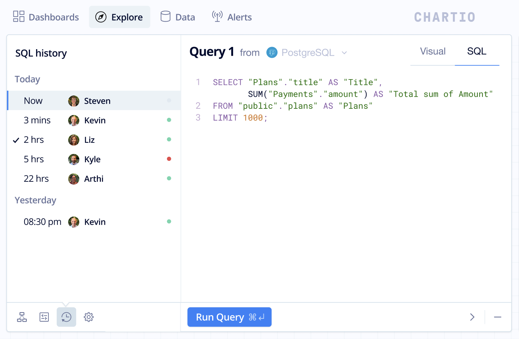
Task: Open the schema diagram icon in bottom toolbar
Action: tap(22, 317)
